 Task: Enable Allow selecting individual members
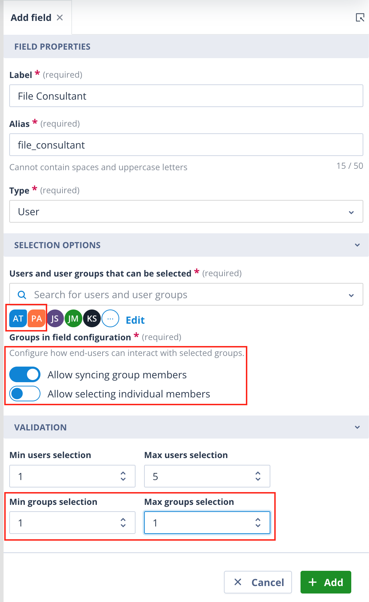click(x=25, y=394)
